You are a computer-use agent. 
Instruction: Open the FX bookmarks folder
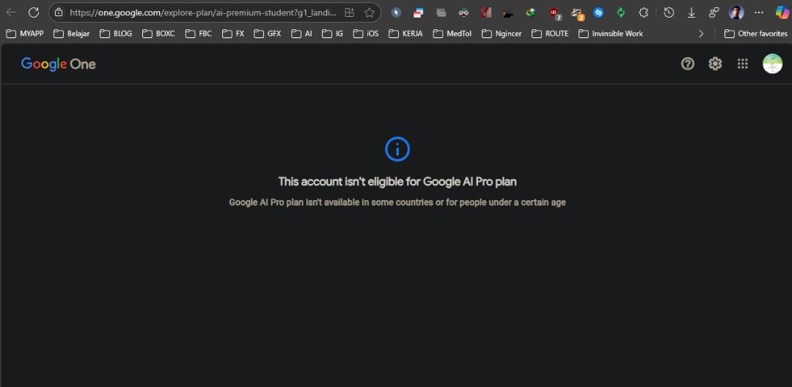(x=233, y=33)
